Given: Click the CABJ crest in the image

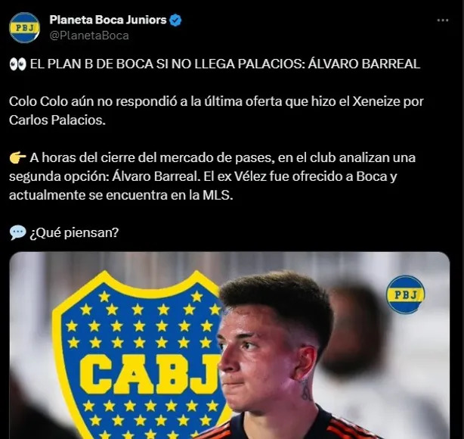Looking at the screenshot, I should (139, 354).
